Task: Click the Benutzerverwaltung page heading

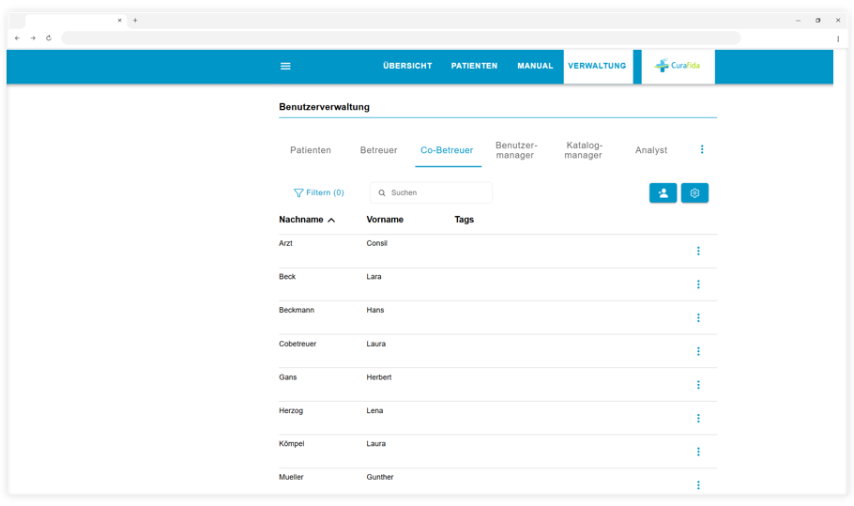Action: click(x=324, y=107)
